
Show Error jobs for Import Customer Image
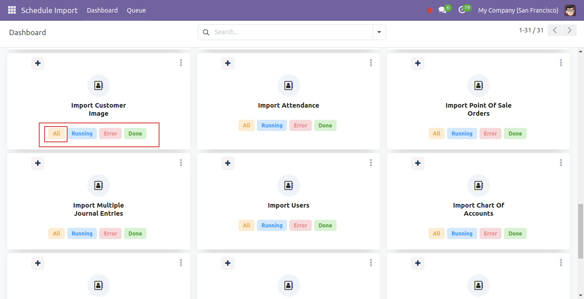110,134
